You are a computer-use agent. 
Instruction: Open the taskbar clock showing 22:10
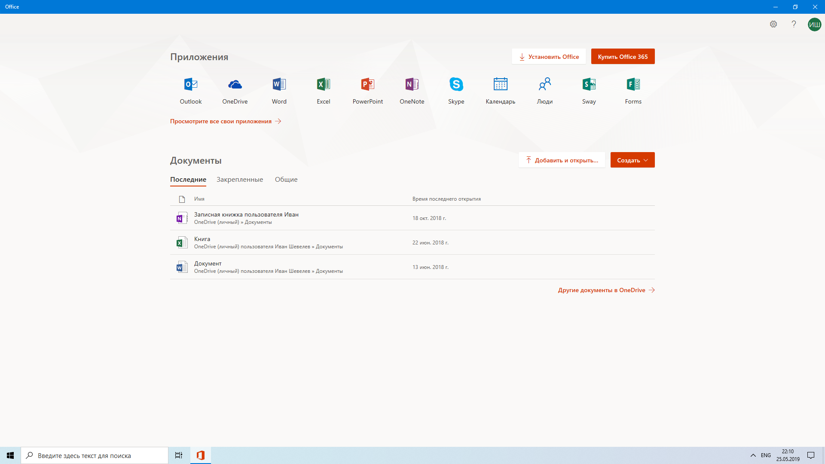click(x=788, y=455)
